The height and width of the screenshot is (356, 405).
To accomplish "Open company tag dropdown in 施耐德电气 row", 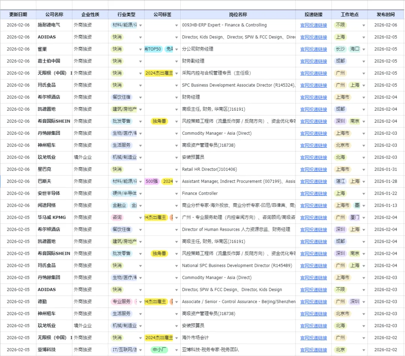I will 176,25.
